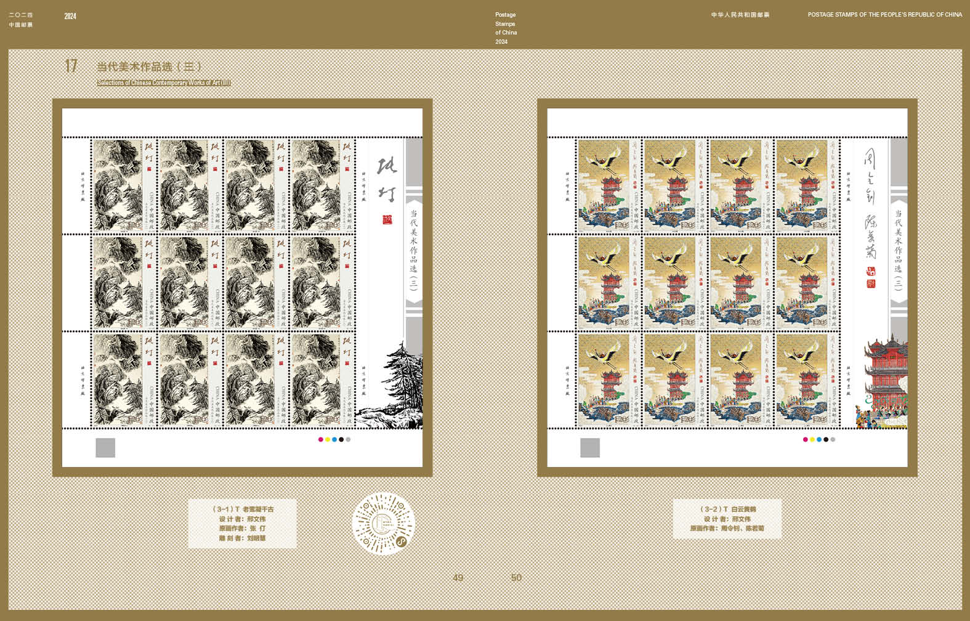Screen dimensions: 970x621
Task: Go to page number 50
Action: (x=516, y=578)
